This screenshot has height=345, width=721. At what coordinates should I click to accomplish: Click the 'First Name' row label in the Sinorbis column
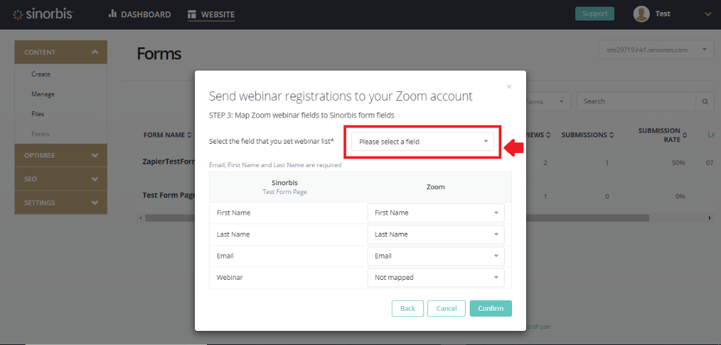pyautogui.click(x=233, y=213)
